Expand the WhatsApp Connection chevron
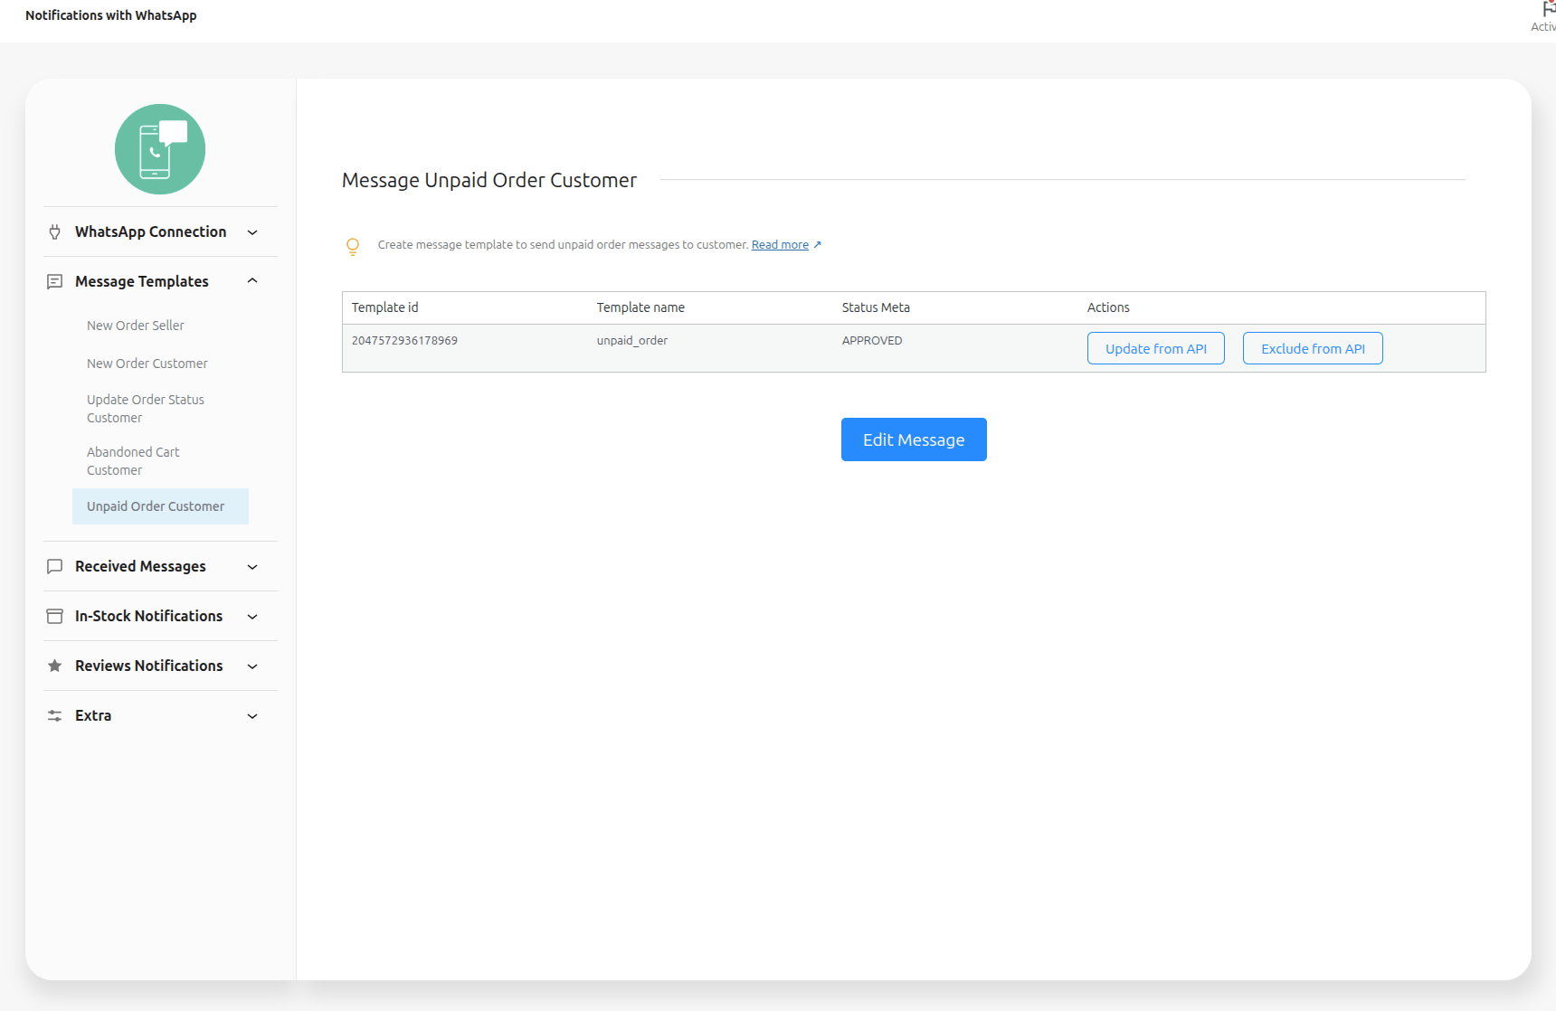Image resolution: width=1556 pixels, height=1011 pixels. 252,232
